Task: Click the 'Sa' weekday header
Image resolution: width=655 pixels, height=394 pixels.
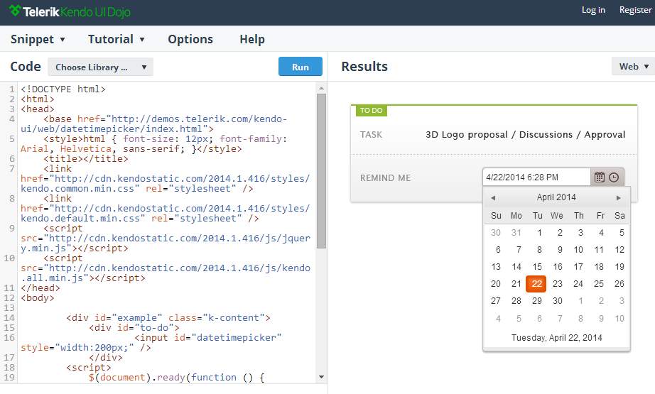Action: tap(619, 216)
